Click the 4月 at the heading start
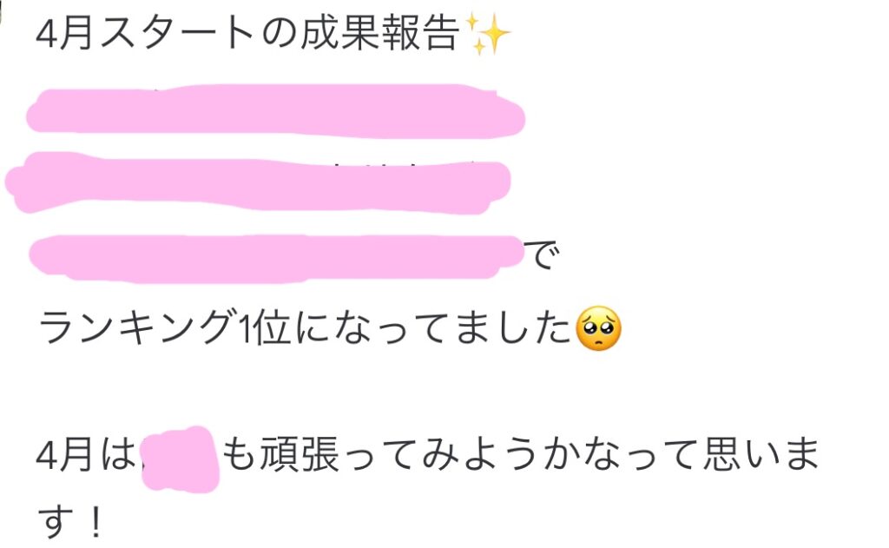Screen dimensions: 889x548 63,34
